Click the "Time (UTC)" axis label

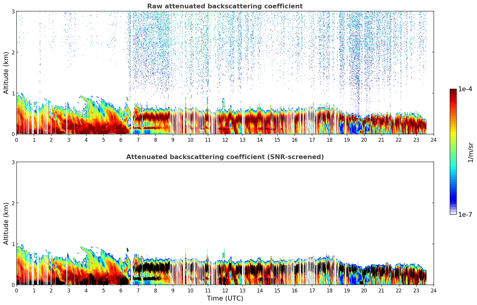(x=225, y=298)
